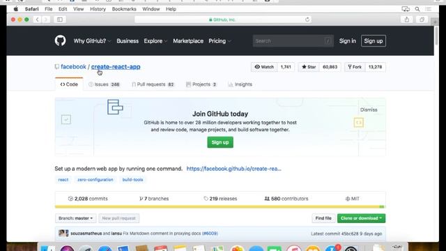Open the Bookmarks menu

coord(124,9)
